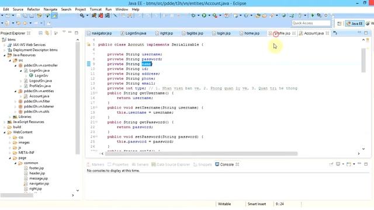
Task: Switch to the Servers view tab
Action: click(140, 164)
